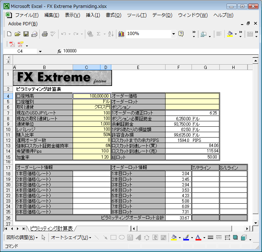Select the leverage (レバレッジ) value cell
The height and width of the screenshot is (252, 262).
tap(92, 129)
